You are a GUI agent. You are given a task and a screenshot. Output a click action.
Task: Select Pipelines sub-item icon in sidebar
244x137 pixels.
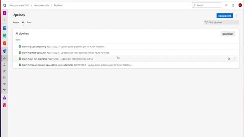[x=5, y=58]
